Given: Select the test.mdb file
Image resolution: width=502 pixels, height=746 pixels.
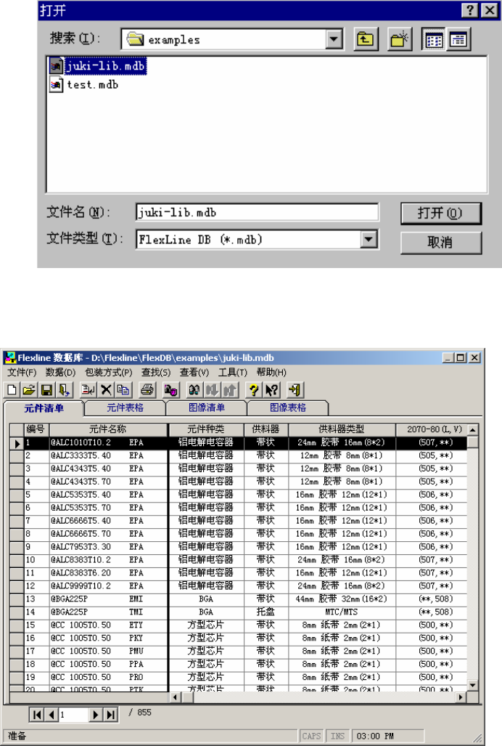Looking at the screenshot, I should pyautogui.click(x=84, y=85).
